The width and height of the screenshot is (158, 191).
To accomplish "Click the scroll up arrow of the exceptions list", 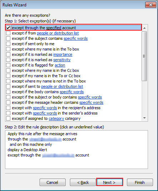I will pyautogui.click(x=144, y=28).
